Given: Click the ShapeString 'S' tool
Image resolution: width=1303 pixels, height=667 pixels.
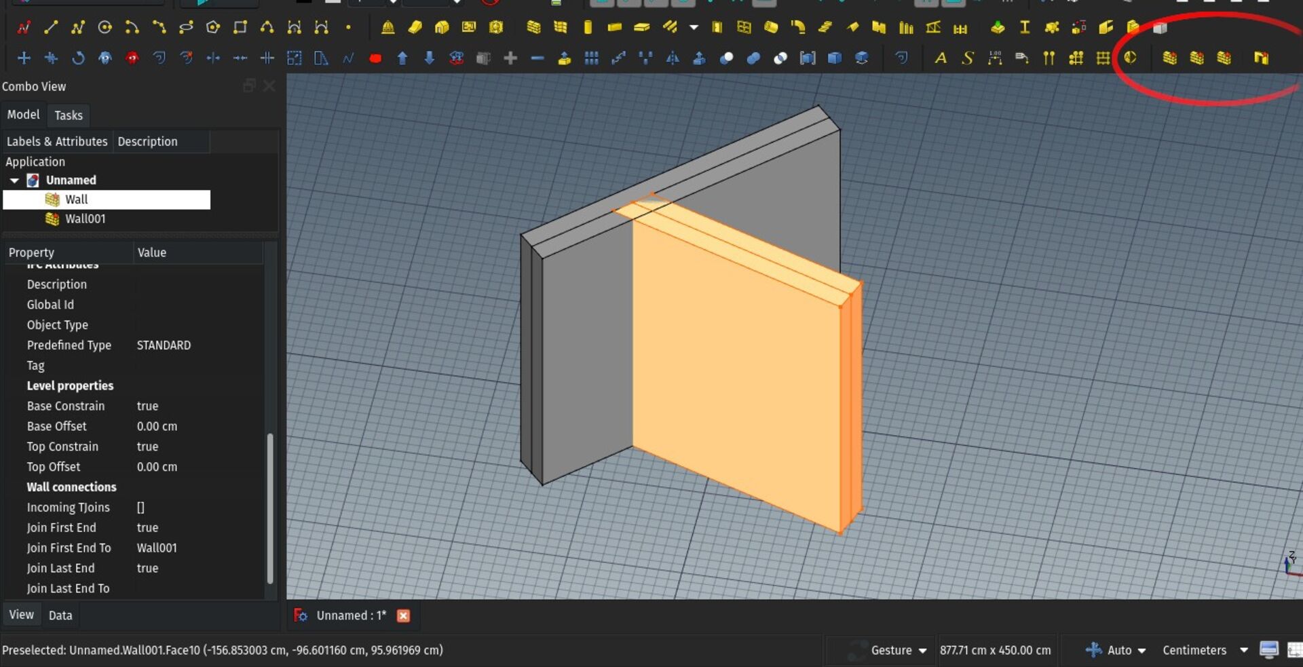Looking at the screenshot, I should coord(968,58).
